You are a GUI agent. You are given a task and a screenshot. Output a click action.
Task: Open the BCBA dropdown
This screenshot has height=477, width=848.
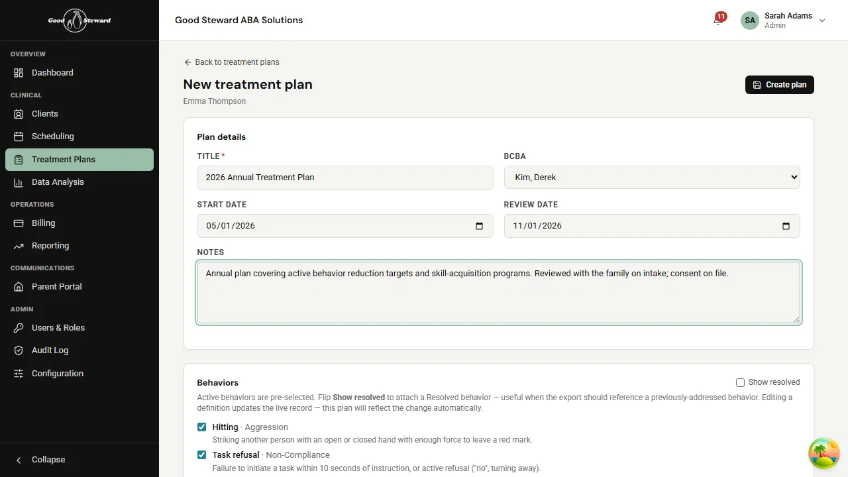coord(652,177)
